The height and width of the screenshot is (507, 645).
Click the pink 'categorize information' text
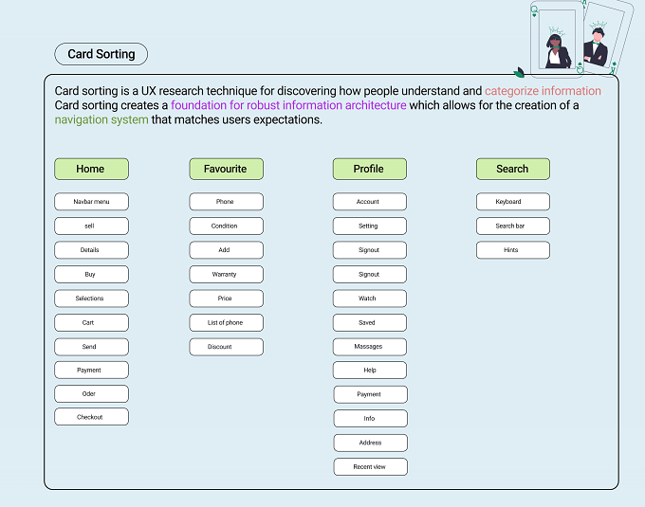pos(543,91)
